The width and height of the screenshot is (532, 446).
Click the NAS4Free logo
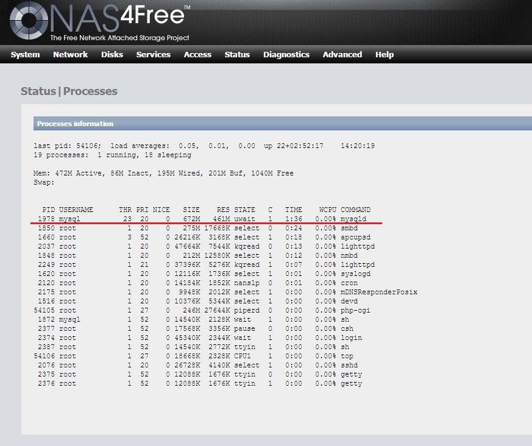coord(100,21)
